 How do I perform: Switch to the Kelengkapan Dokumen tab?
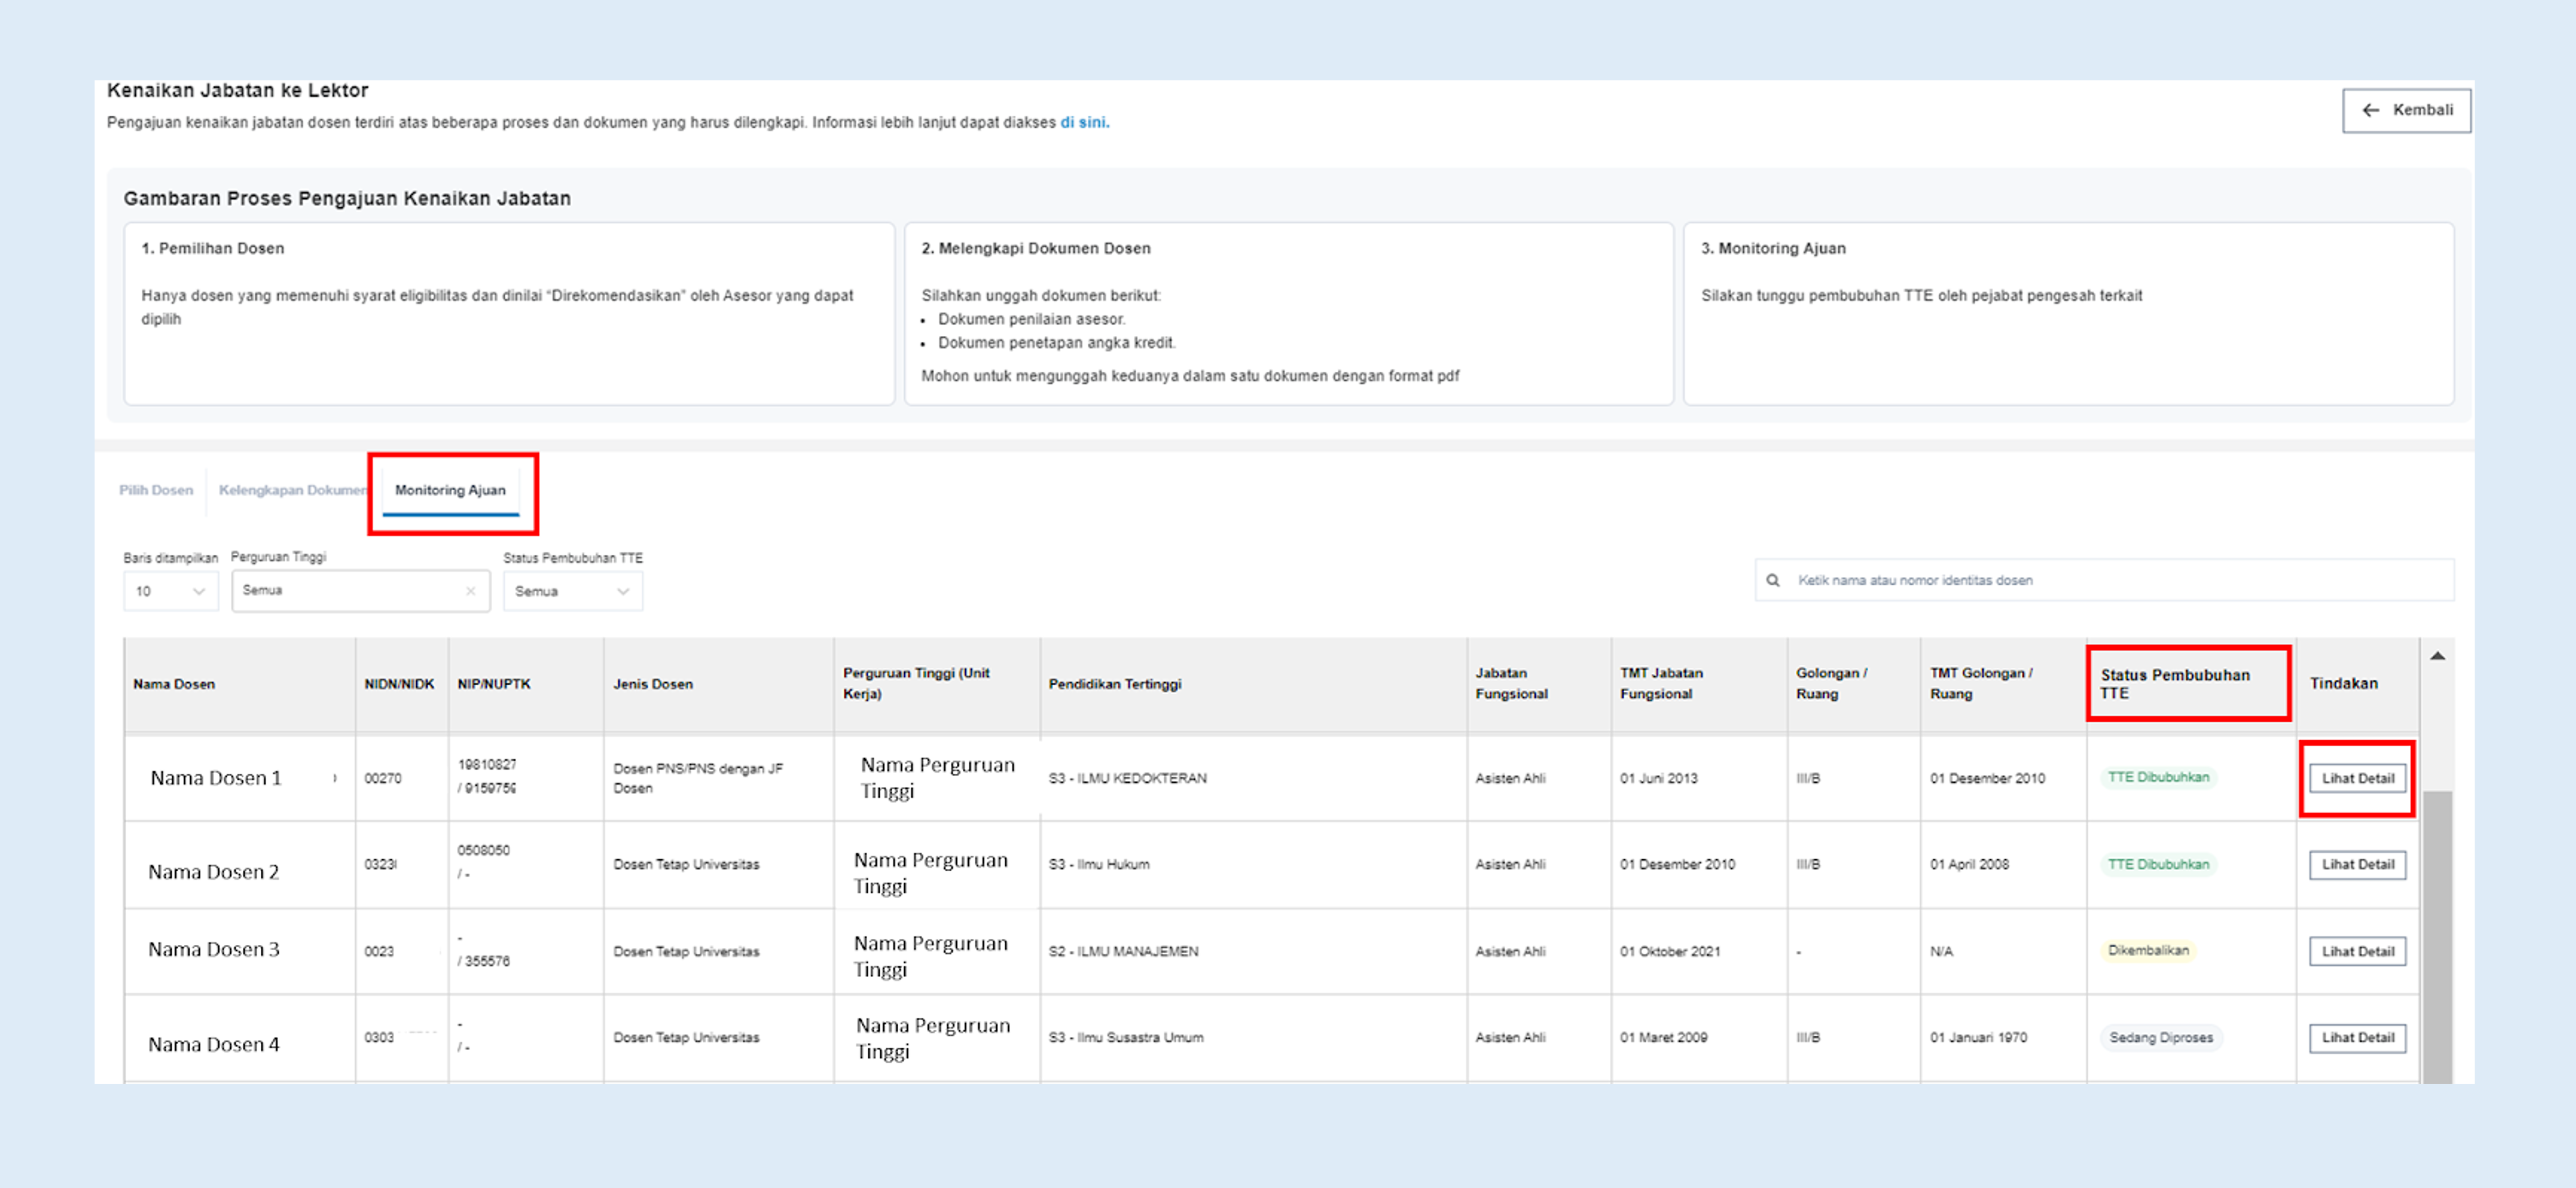point(293,490)
